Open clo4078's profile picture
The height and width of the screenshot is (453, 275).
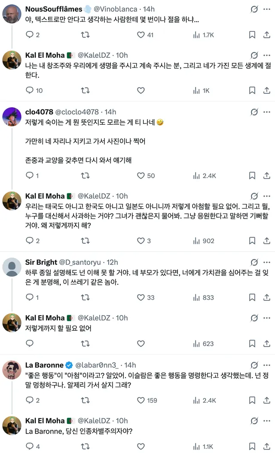click(12, 117)
